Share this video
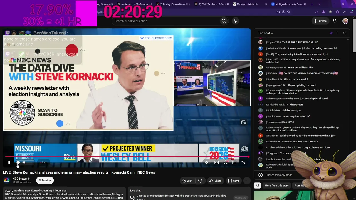Image resolution: width=356 pixels, height=200 pixels. click(x=215, y=181)
